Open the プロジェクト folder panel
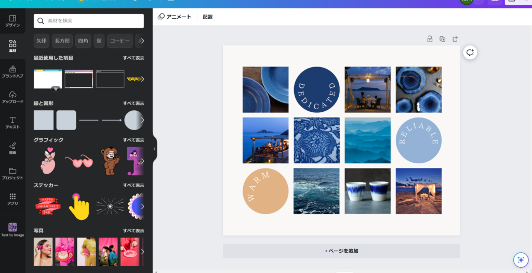532x273 pixels. coord(12,173)
